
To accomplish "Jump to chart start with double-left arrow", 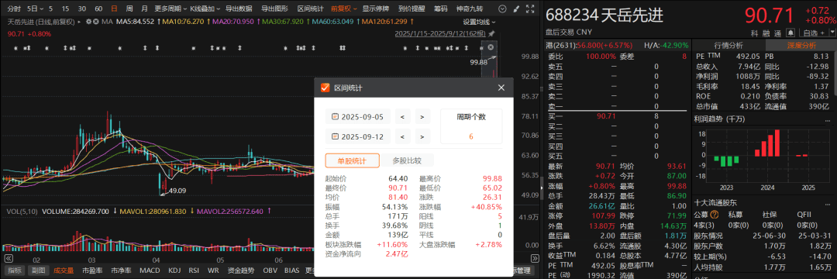I will [x=9, y=257].
